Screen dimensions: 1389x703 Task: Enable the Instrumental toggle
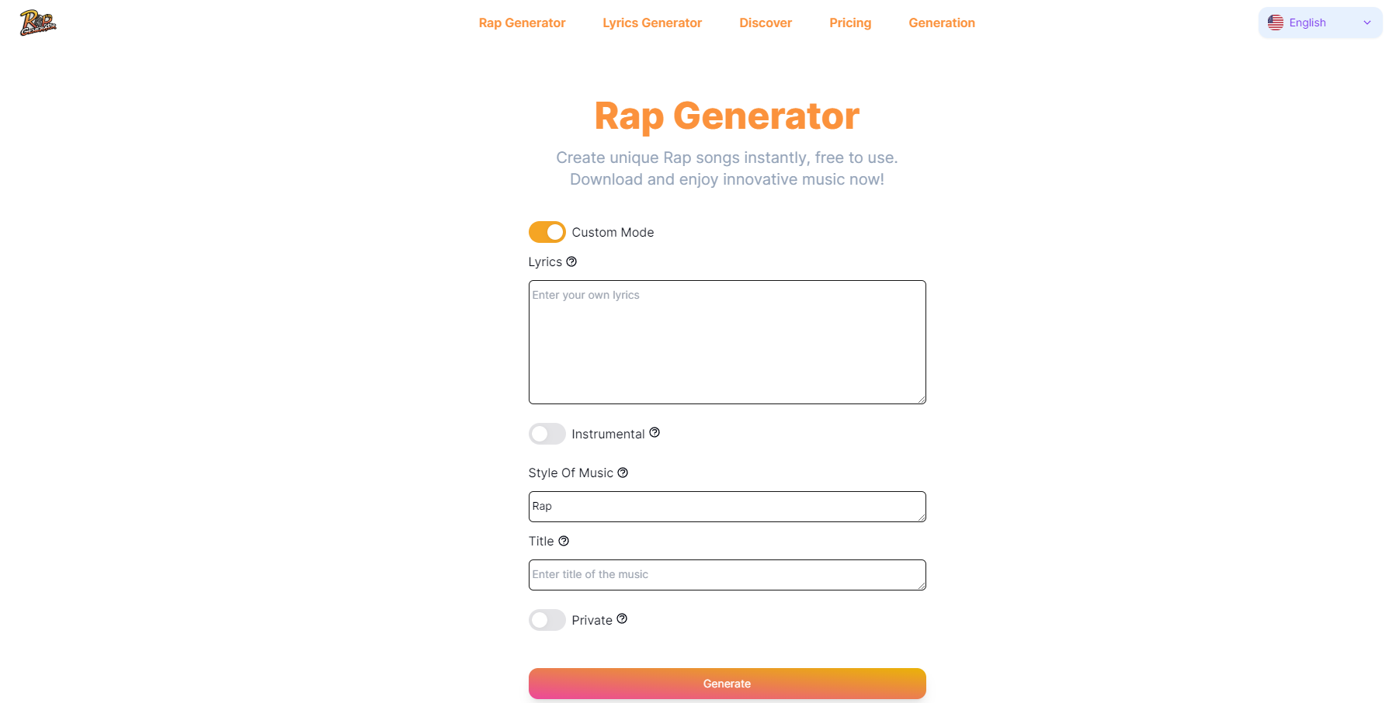[547, 434]
